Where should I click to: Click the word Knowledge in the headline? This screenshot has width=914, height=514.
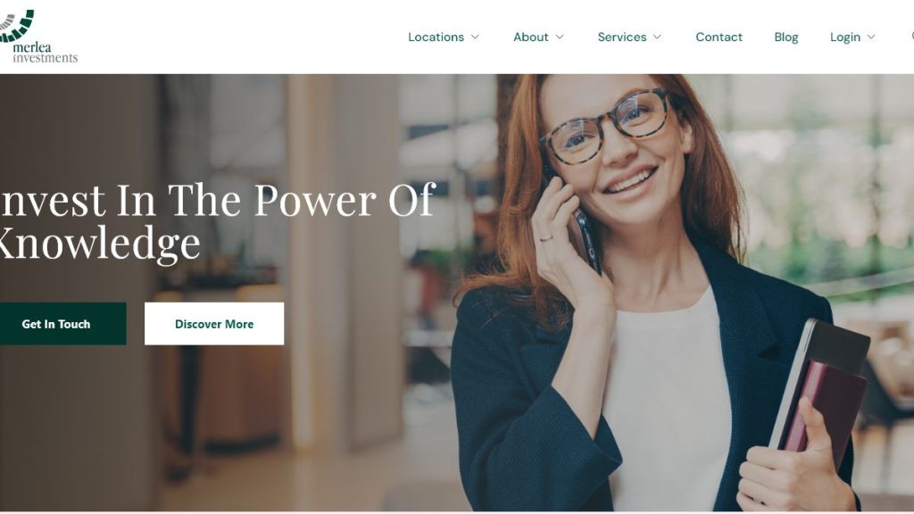(99, 243)
